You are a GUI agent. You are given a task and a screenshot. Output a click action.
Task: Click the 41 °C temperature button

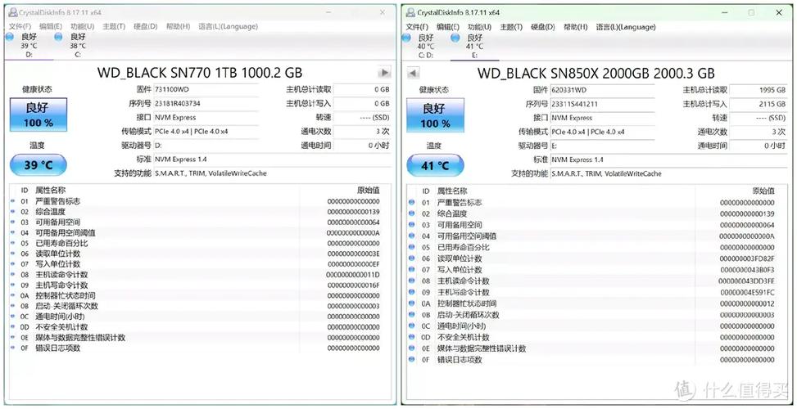click(x=436, y=165)
